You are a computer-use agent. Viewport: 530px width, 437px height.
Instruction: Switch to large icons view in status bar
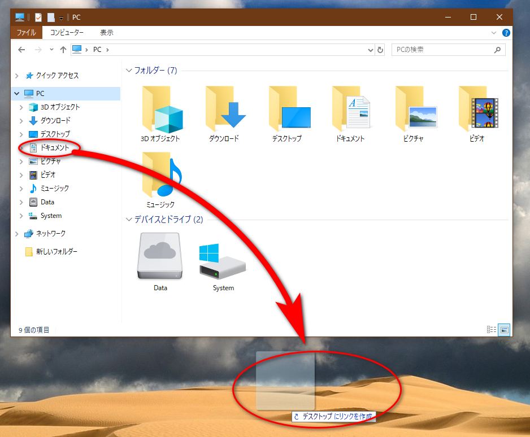click(505, 330)
